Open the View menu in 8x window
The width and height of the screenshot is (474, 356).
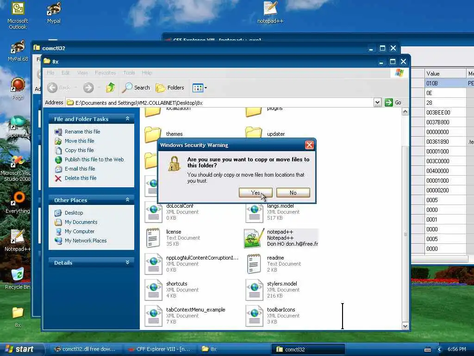pyautogui.click(x=82, y=73)
